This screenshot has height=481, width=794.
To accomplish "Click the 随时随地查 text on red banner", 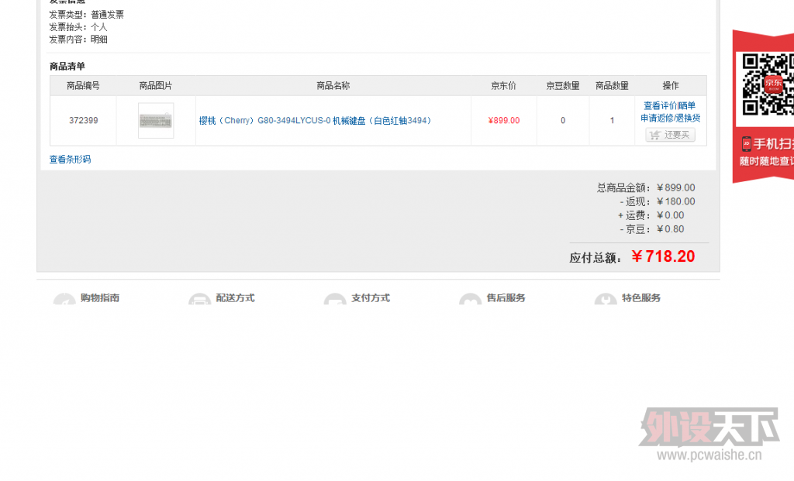I will [766, 161].
